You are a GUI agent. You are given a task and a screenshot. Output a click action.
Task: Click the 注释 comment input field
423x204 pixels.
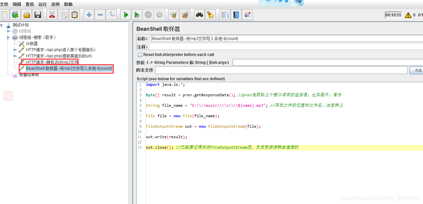tap(286, 47)
